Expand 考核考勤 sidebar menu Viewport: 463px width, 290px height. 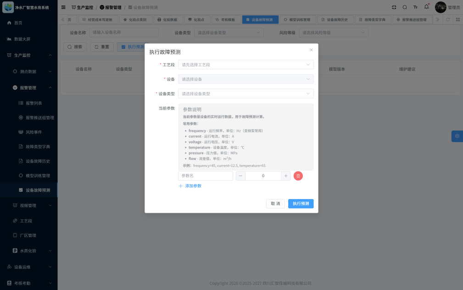[x=28, y=283]
